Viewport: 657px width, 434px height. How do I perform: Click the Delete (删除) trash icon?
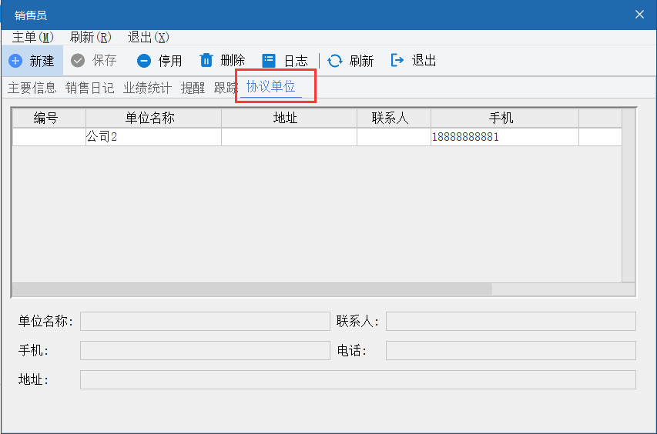[206, 61]
